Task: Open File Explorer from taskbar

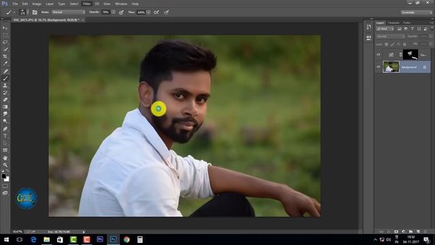Action: pyautogui.click(x=47, y=240)
